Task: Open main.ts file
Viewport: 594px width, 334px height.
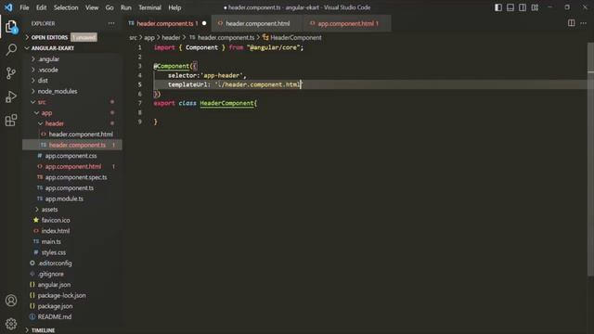Action: tap(51, 241)
